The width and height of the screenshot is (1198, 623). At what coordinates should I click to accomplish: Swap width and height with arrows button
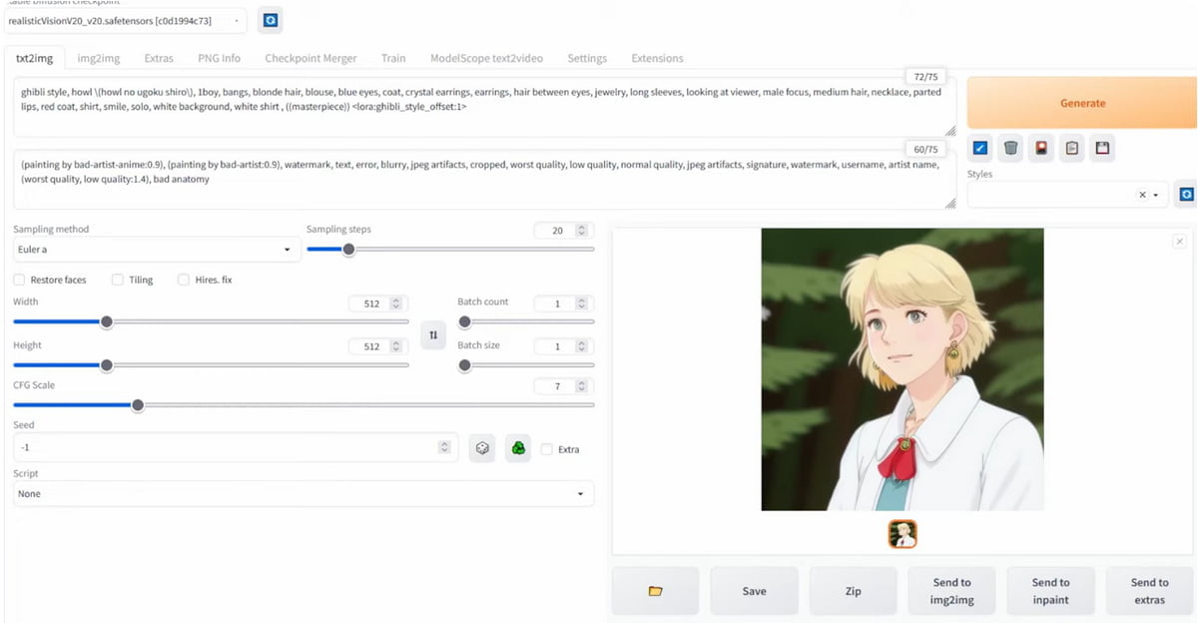click(433, 335)
